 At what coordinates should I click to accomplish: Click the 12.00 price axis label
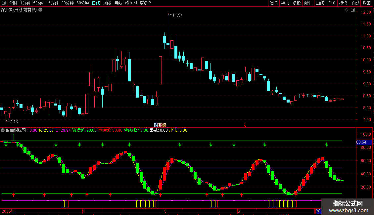tap(366, 12)
